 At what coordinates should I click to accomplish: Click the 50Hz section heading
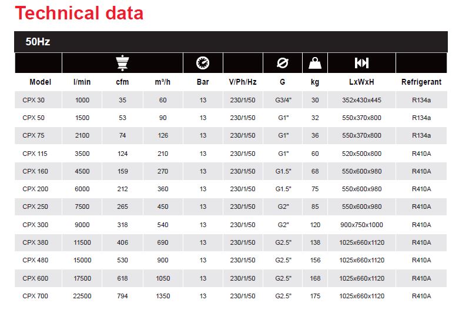click(x=38, y=42)
